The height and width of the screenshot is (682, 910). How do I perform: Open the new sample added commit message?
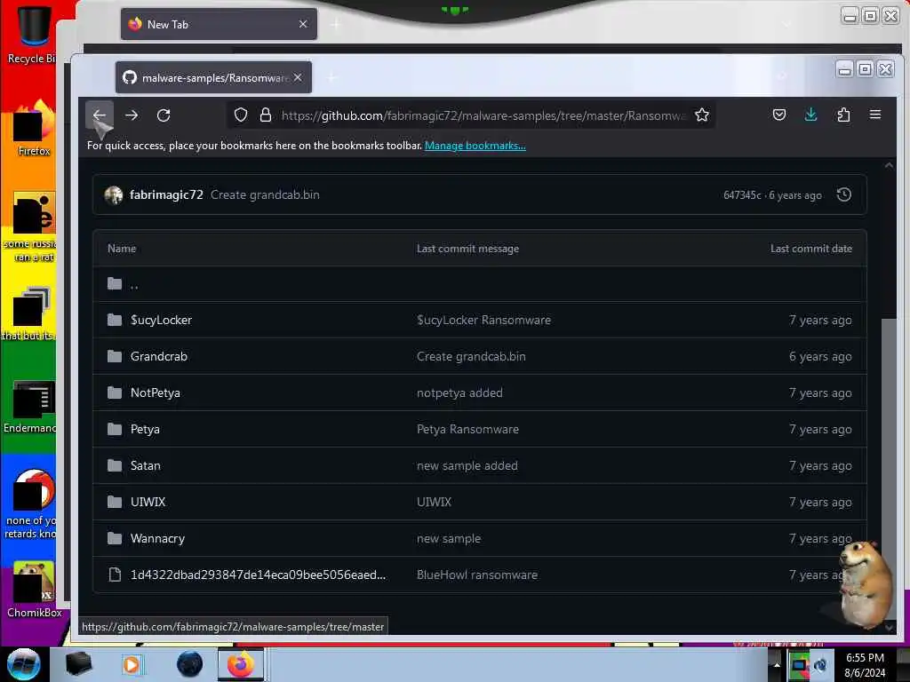coord(467,465)
